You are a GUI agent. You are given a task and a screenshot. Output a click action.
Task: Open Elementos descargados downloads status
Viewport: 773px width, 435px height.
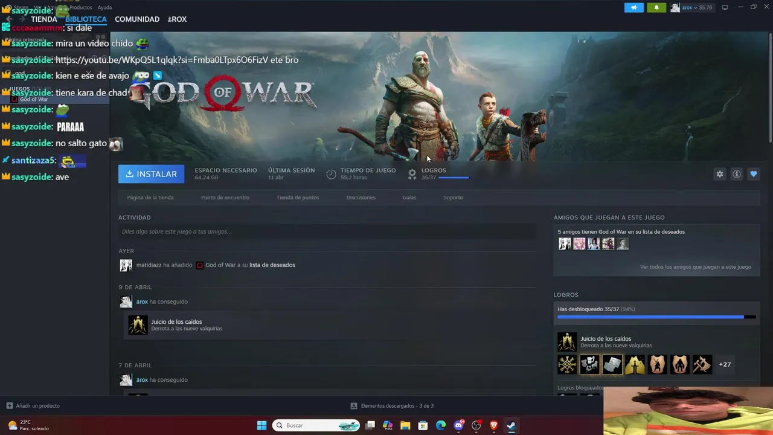[392, 406]
